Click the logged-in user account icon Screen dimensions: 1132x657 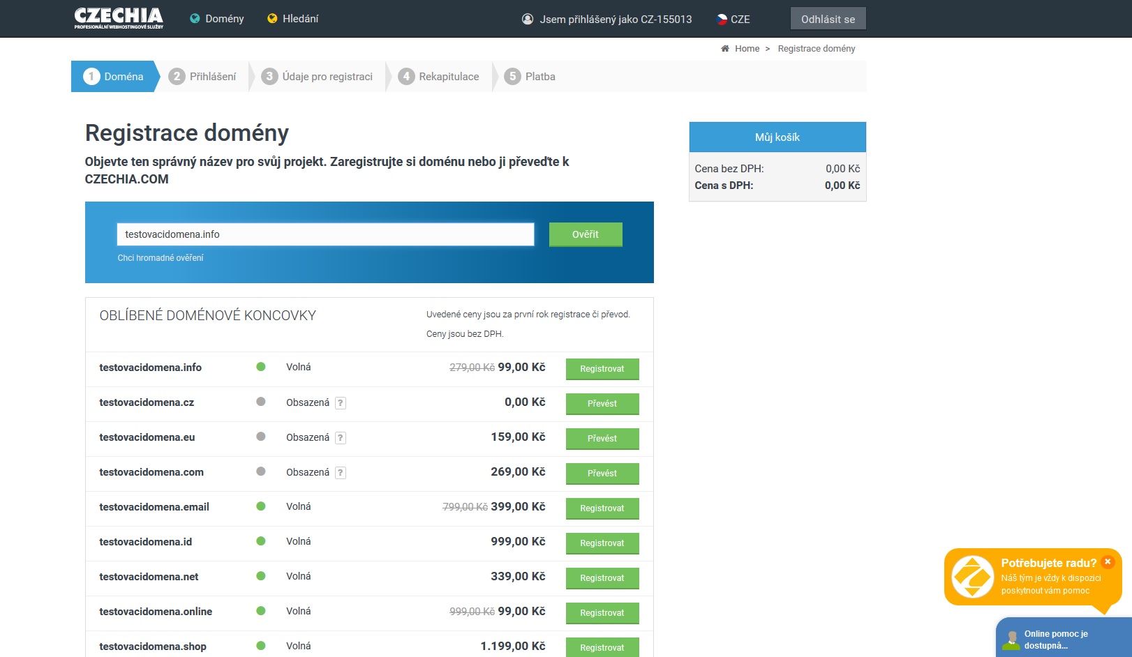pyautogui.click(x=528, y=19)
